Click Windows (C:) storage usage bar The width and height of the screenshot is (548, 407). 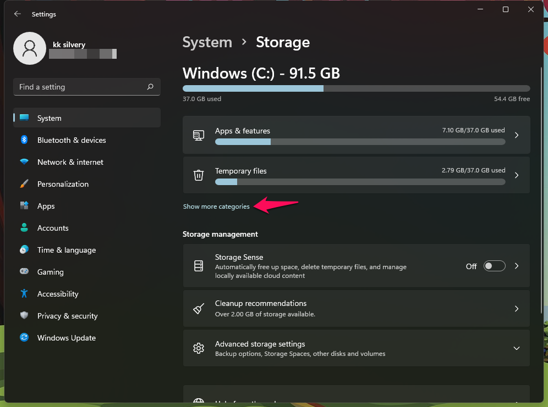point(356,88)
